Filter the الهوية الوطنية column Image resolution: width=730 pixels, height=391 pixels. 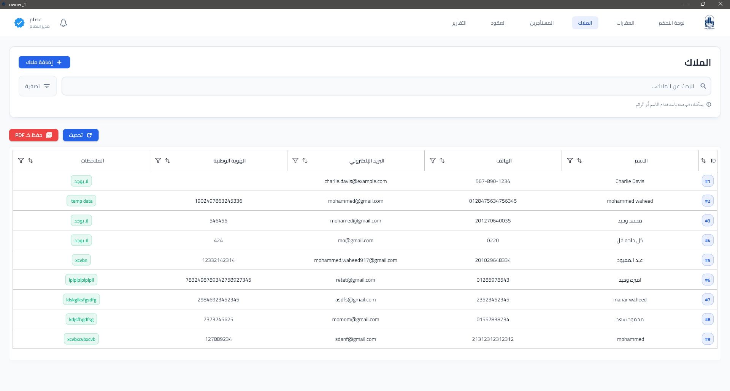point(158,161)
